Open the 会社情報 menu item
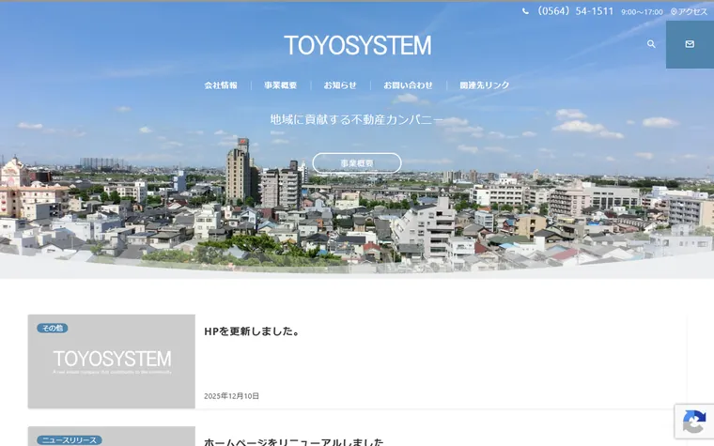Image resolution: width=714 pixels, height=446 pixels. [x=221, y=85]
